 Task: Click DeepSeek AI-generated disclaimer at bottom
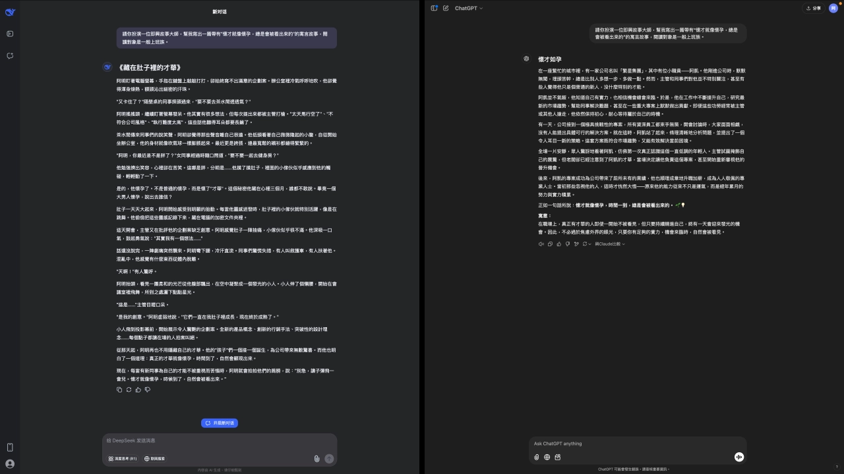pos(220,470)
